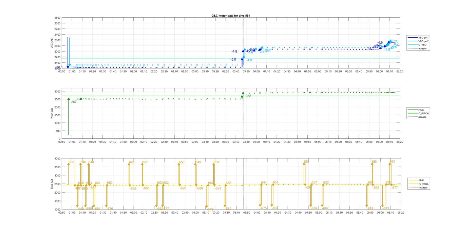Click the "02:00" tick under the VBD plot
The image size is (475, 235).
pyautogui.click(x=133, y=72)
